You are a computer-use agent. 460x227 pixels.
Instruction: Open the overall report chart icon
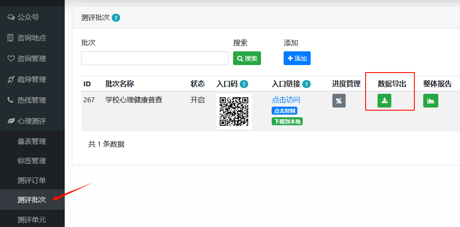[x=430, y=101]
